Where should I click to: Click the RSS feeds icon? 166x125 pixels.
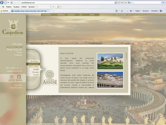tap(122, 11)
